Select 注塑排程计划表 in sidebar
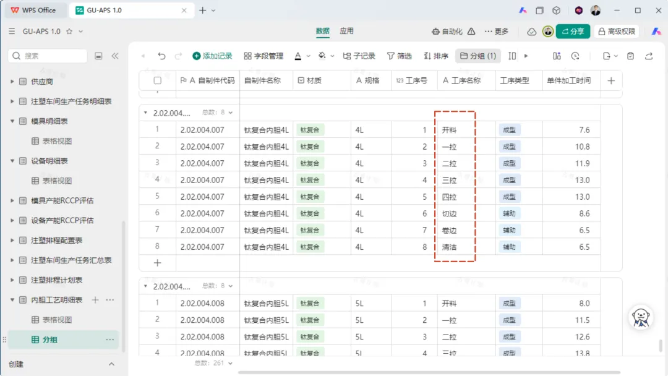Screen dimensions: 668x376 click(57, 280)
